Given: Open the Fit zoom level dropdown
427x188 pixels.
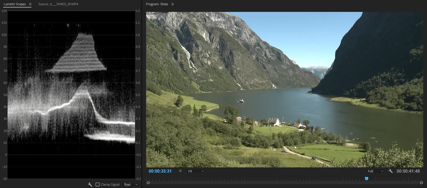Looking at the screenshot, I should pyautogui.click(x=196, y=171).
